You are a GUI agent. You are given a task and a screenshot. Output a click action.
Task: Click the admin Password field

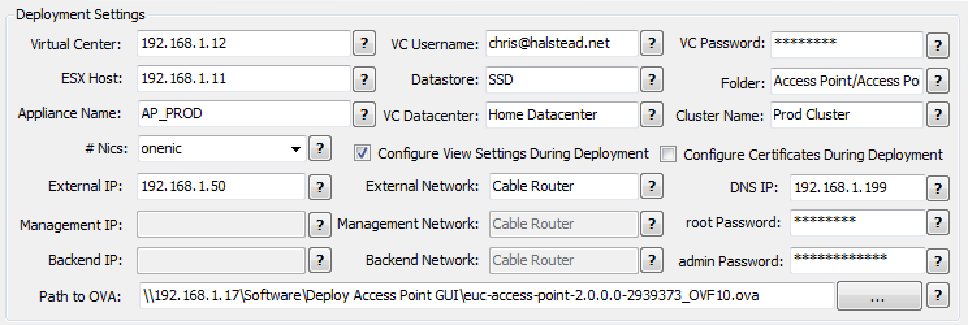pos(857,261)
